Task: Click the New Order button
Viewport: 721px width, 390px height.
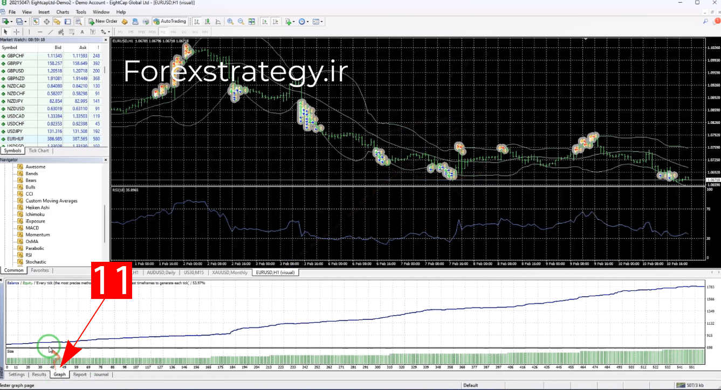Action: (x=101, y=22)
